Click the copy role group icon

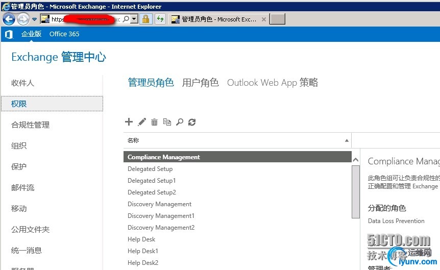167,122
